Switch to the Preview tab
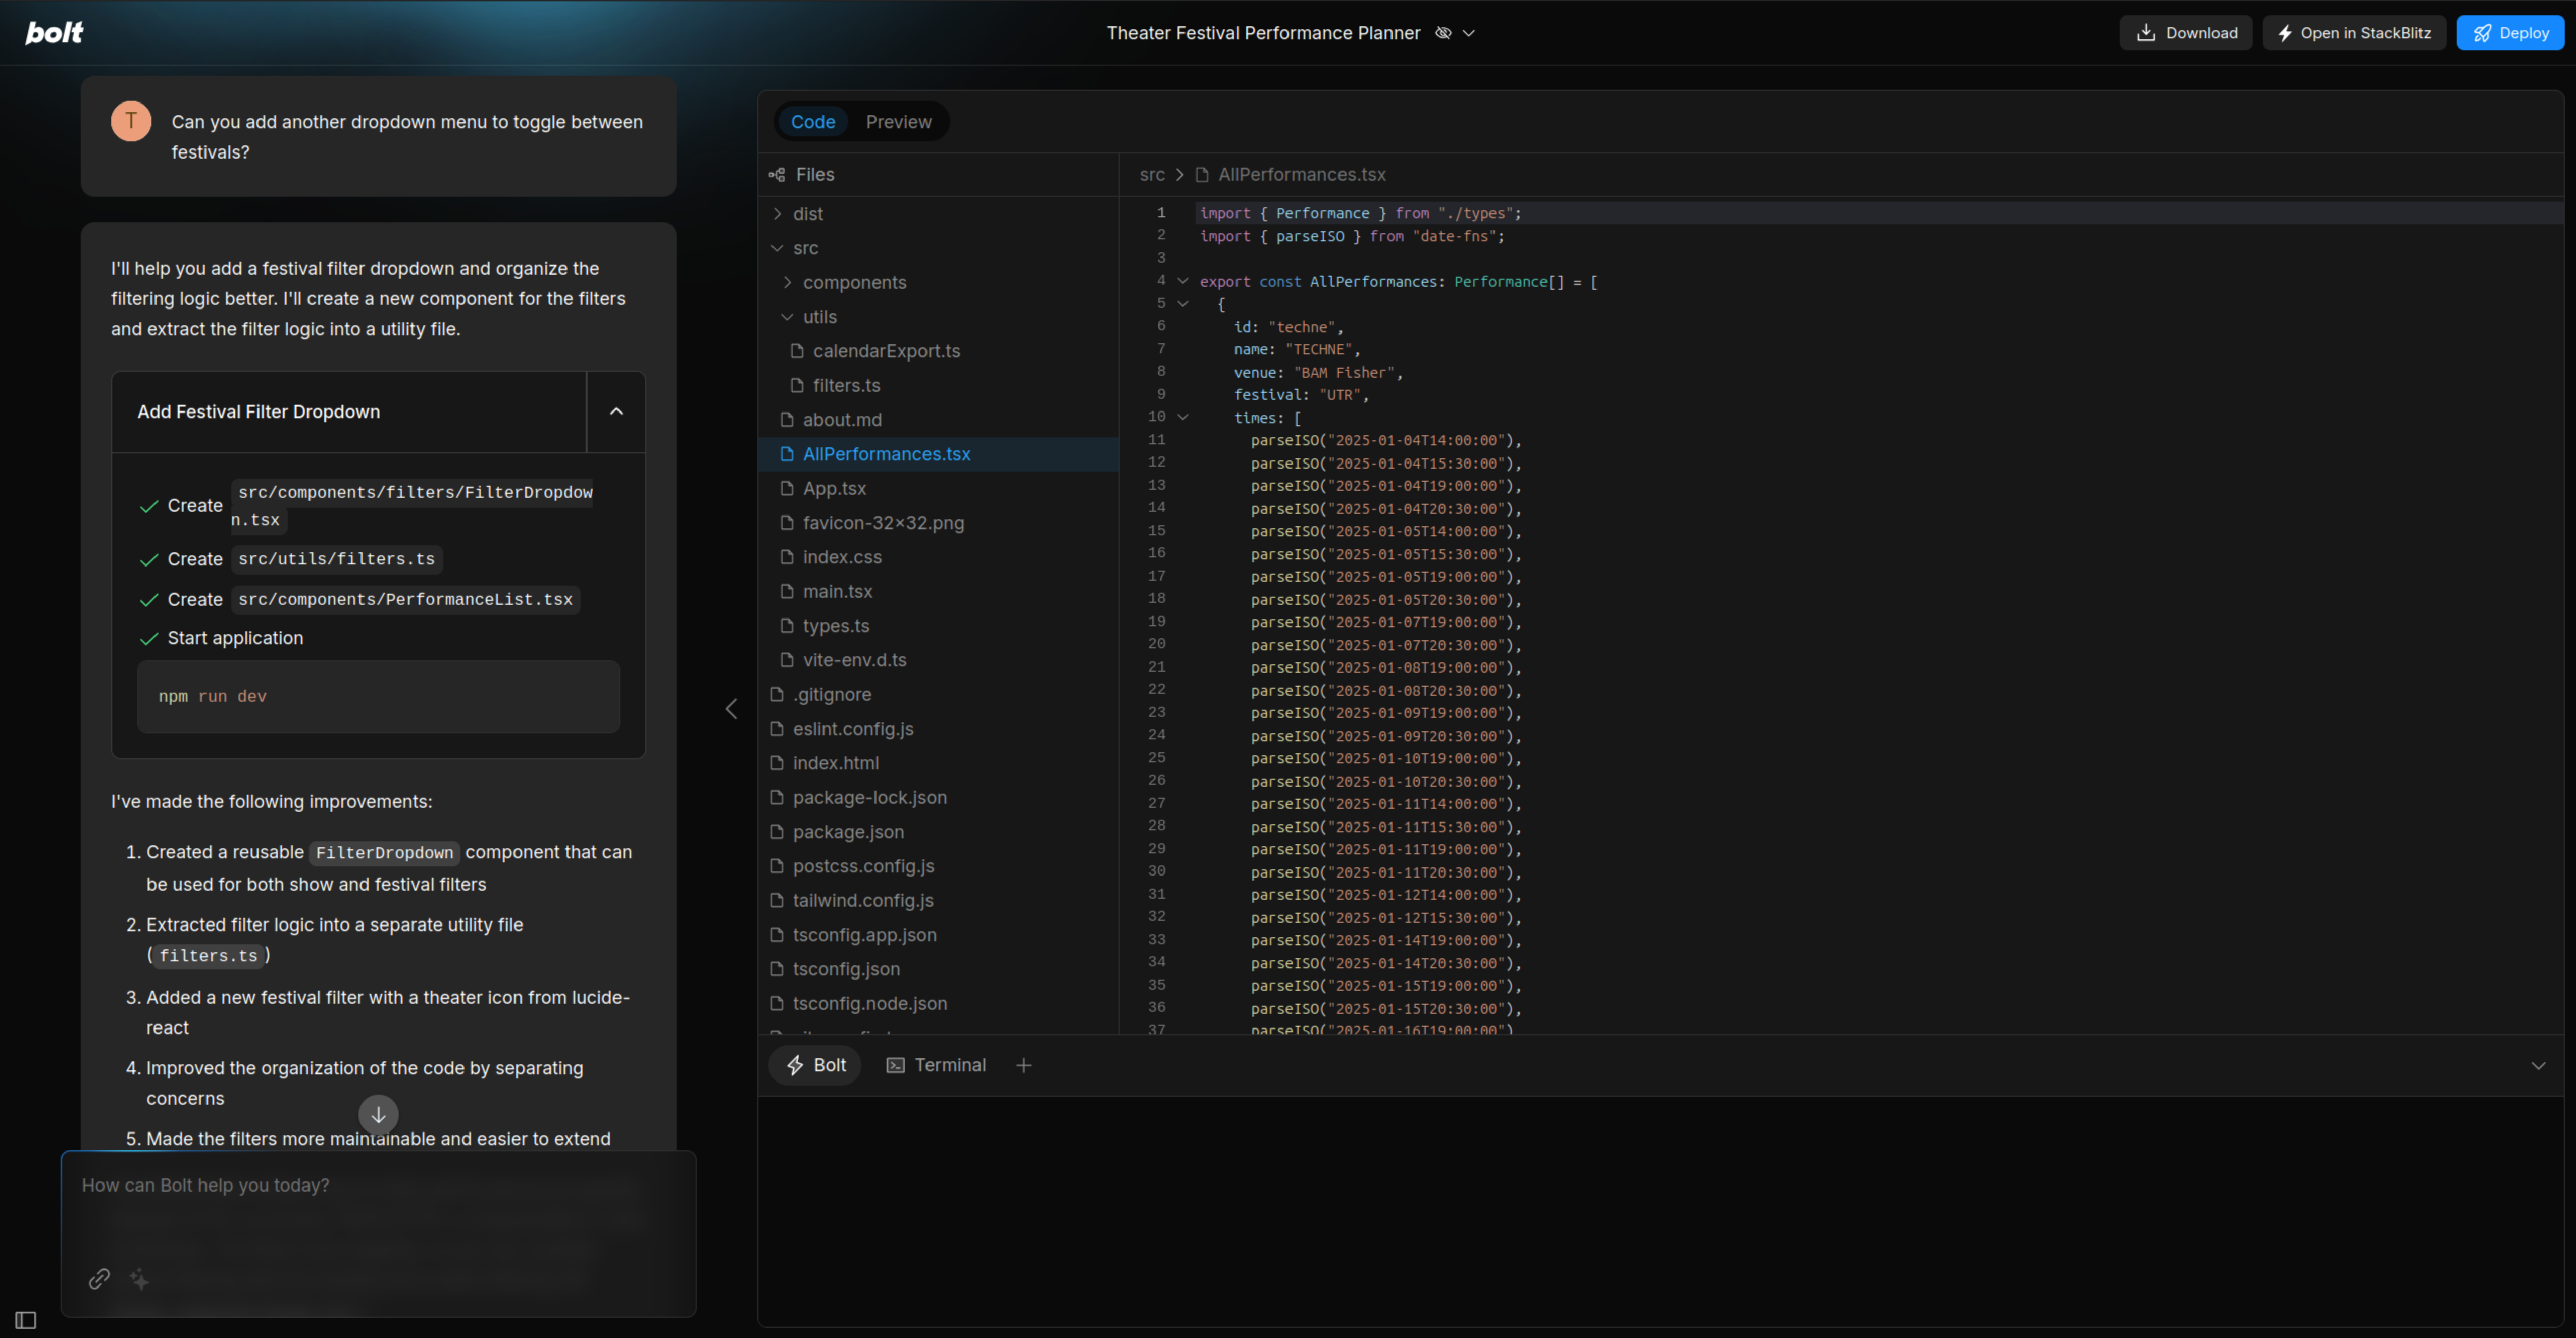Image resolution: width=2576 pixels, height=1338 pixels. coord(898,122)
